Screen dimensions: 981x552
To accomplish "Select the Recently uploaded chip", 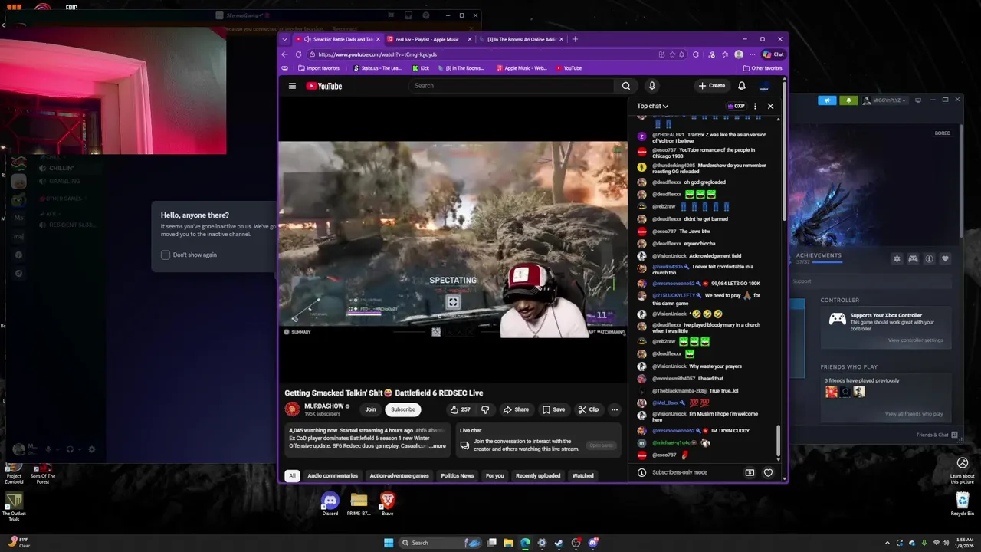I will pos(538,475).
